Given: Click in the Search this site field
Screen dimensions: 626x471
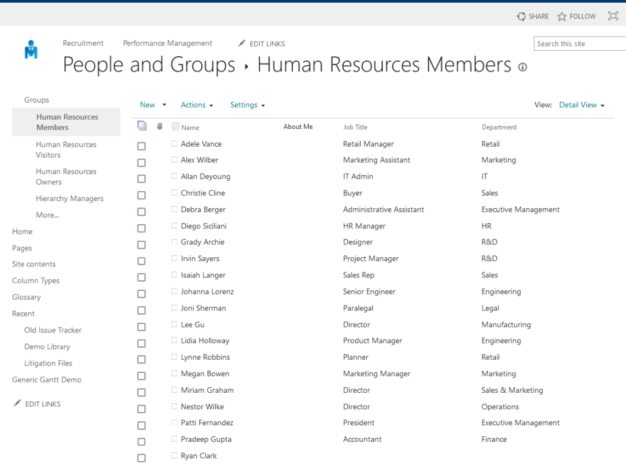Looking at the screenshot, I should [580, 43].
